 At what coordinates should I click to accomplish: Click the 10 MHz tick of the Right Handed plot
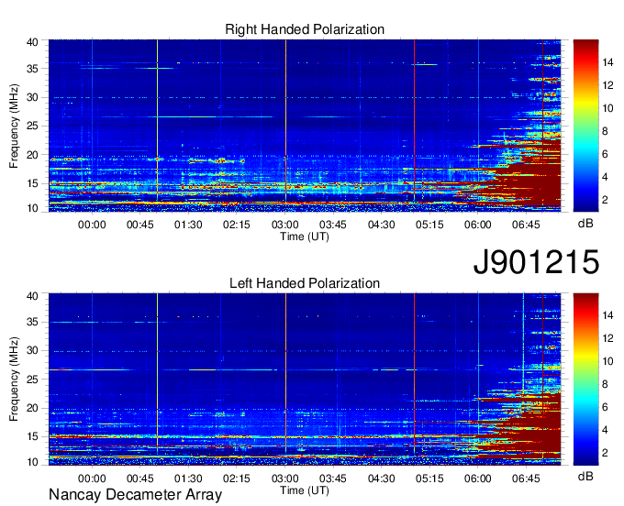[33, 208]
